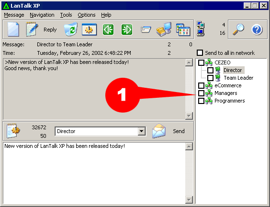This screenshot has width=270, height=207.
Task: Click the telephone and computer icon
Action: click(x=164, y=29)
